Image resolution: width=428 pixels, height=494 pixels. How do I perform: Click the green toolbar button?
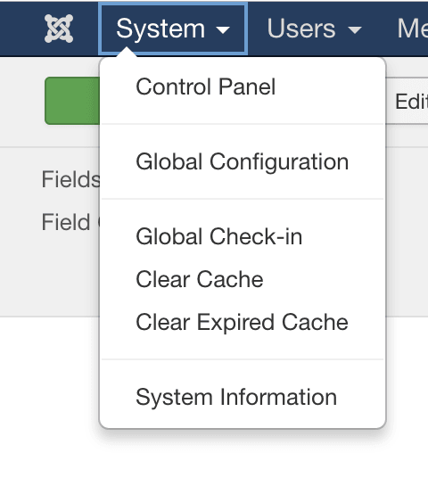click(x=72, y=101)
